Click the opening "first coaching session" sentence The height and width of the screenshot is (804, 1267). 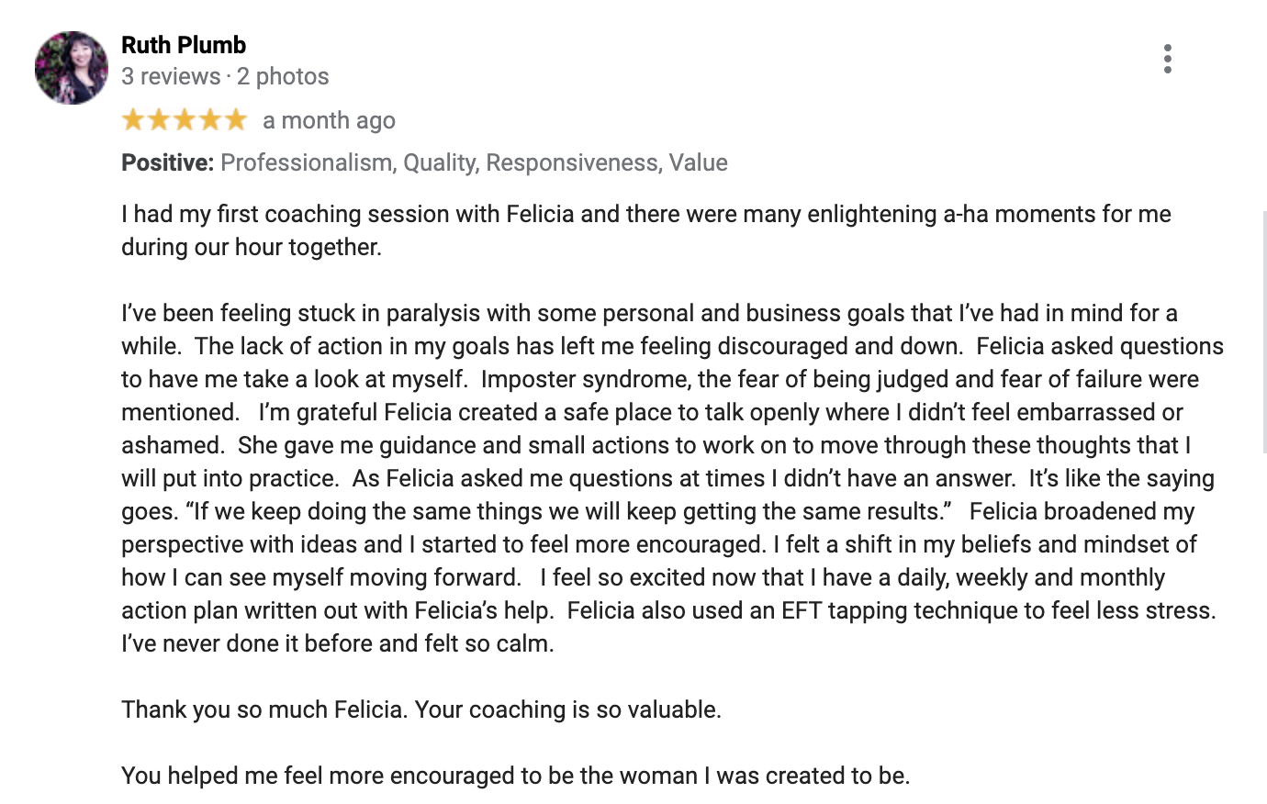click(645, 214)
